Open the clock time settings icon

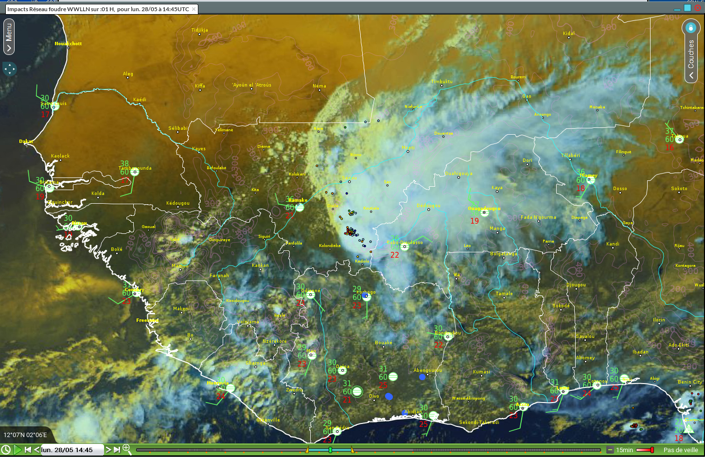point(6,450)
